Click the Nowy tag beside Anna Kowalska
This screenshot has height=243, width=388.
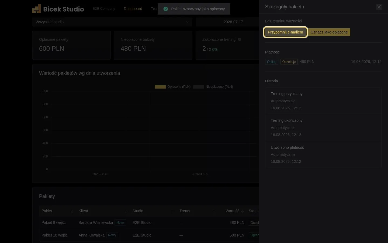coord(112,235)
